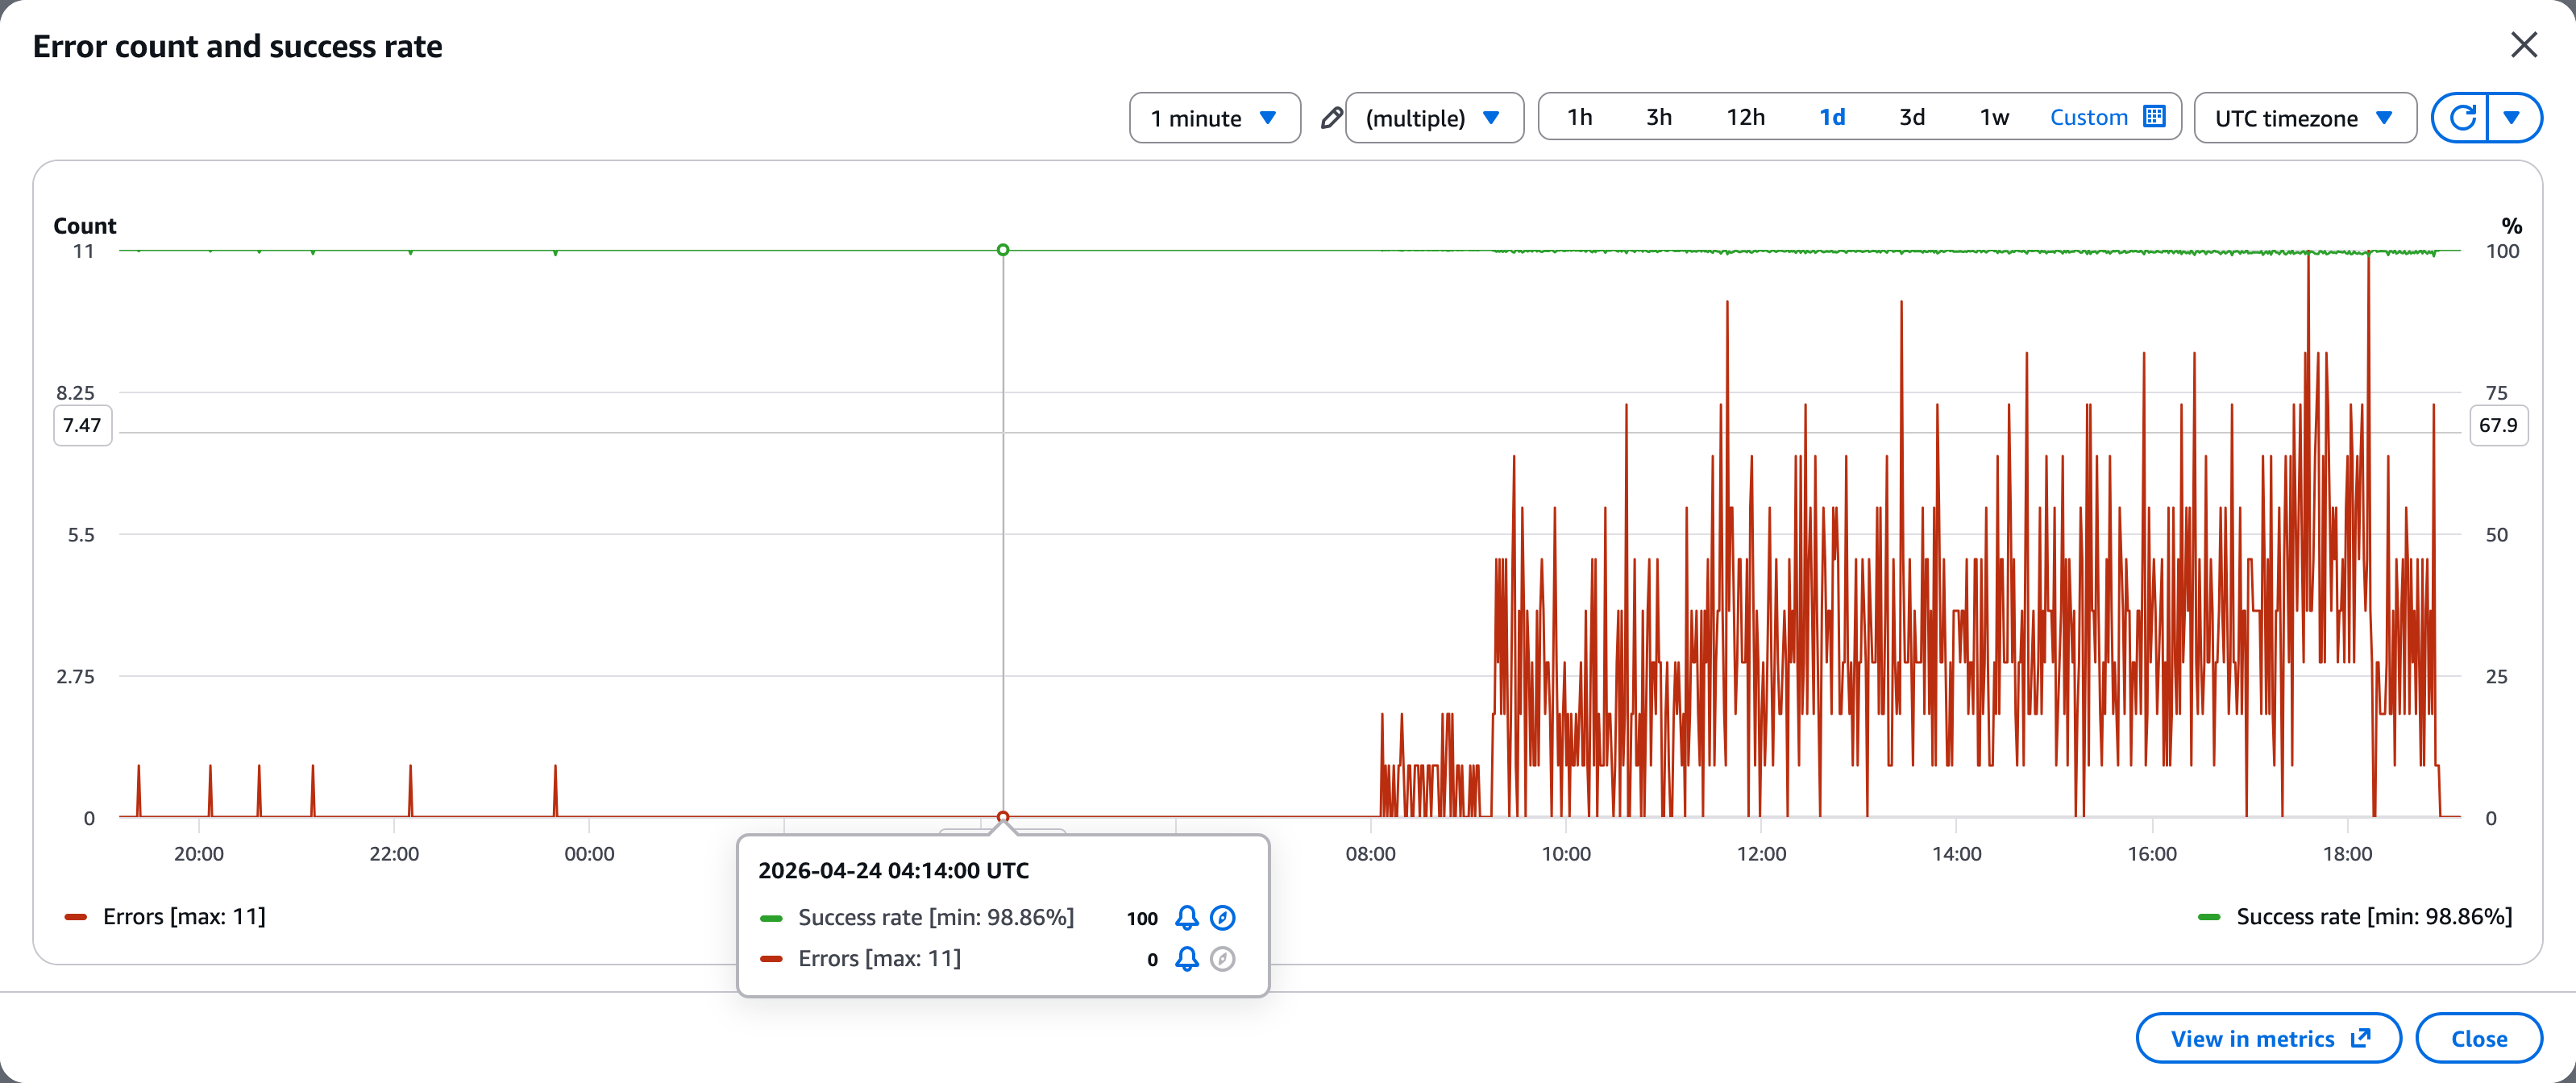This screenshot has width=2576, height=1083.
Task: Click the green Success rate swatch in tooltip
Action: point(771,918)
